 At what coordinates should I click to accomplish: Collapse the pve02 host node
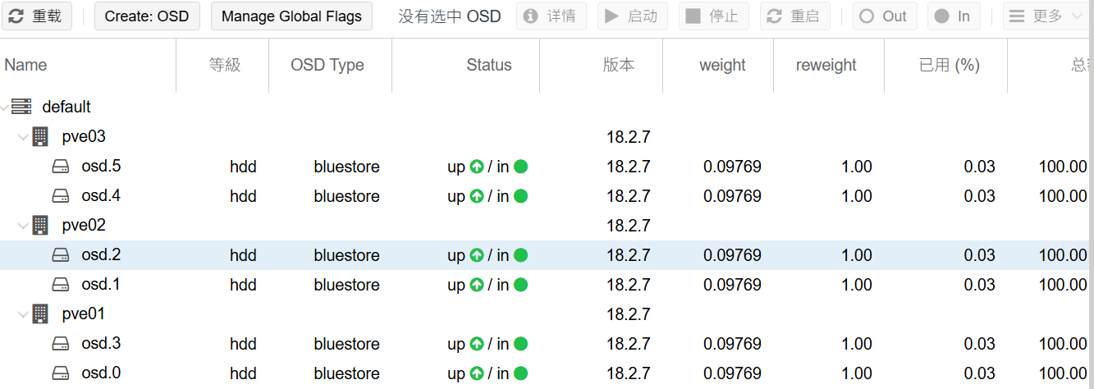23,226
